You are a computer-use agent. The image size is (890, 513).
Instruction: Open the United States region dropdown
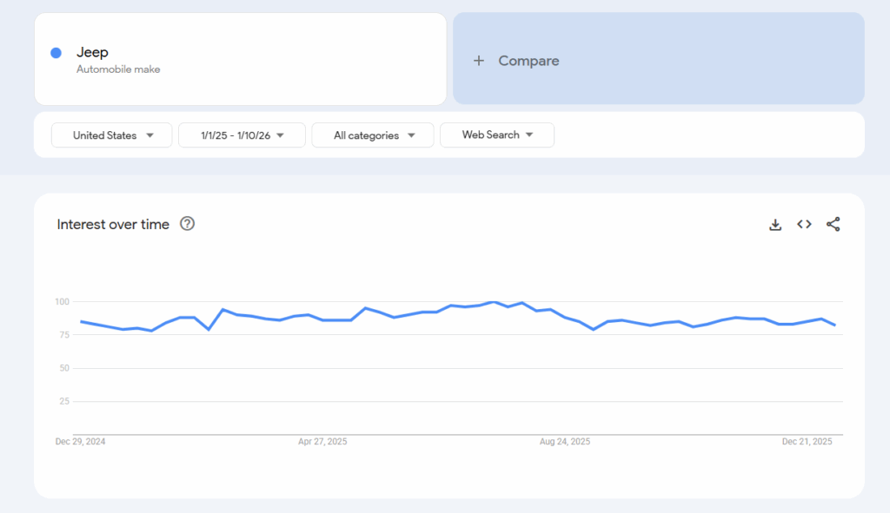coord(111,135)
